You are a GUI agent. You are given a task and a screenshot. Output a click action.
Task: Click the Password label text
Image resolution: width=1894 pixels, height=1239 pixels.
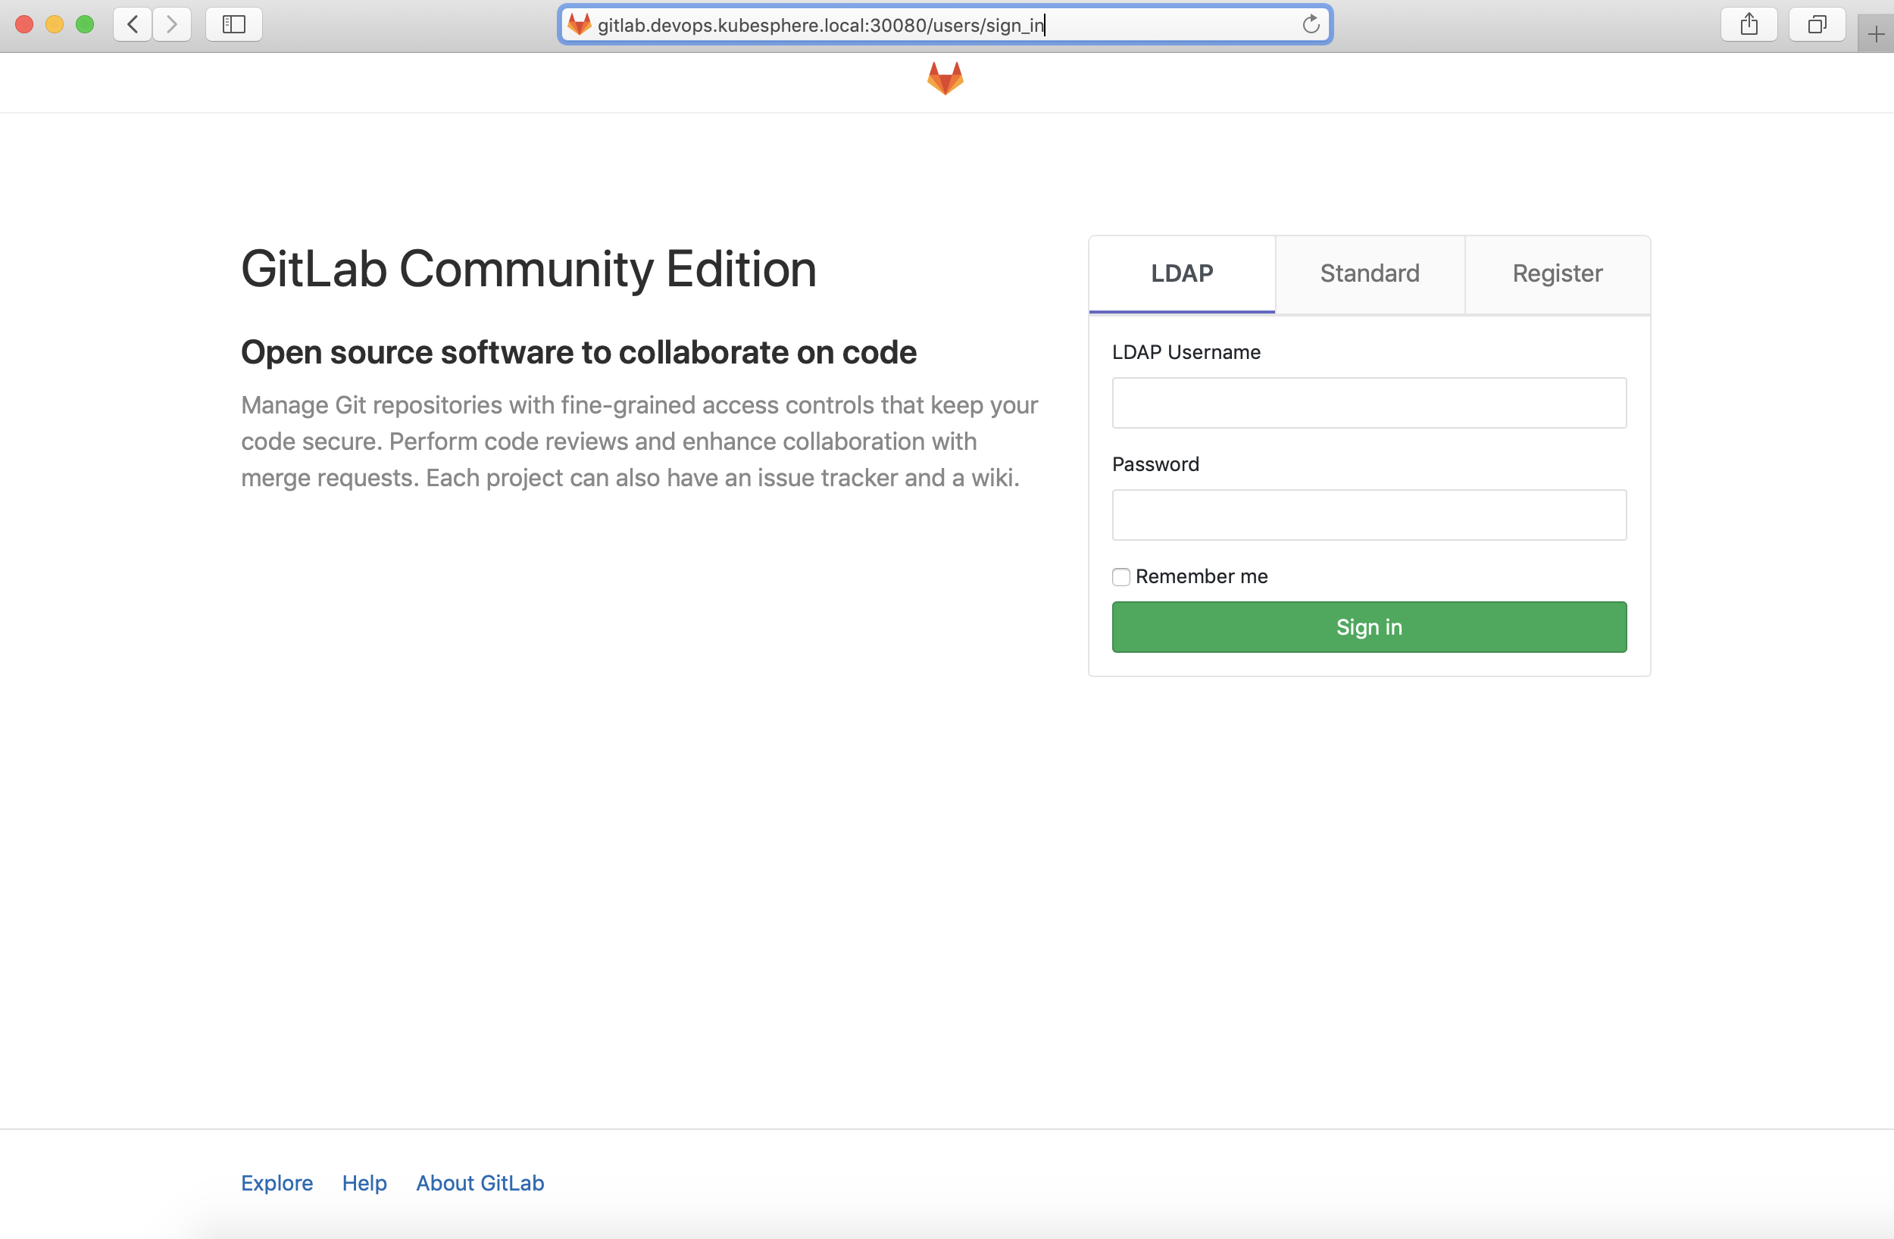pos(1155,464)
